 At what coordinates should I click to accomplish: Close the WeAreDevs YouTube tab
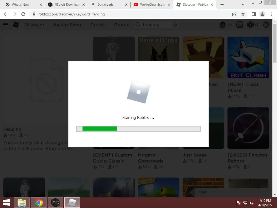(169, 5)
